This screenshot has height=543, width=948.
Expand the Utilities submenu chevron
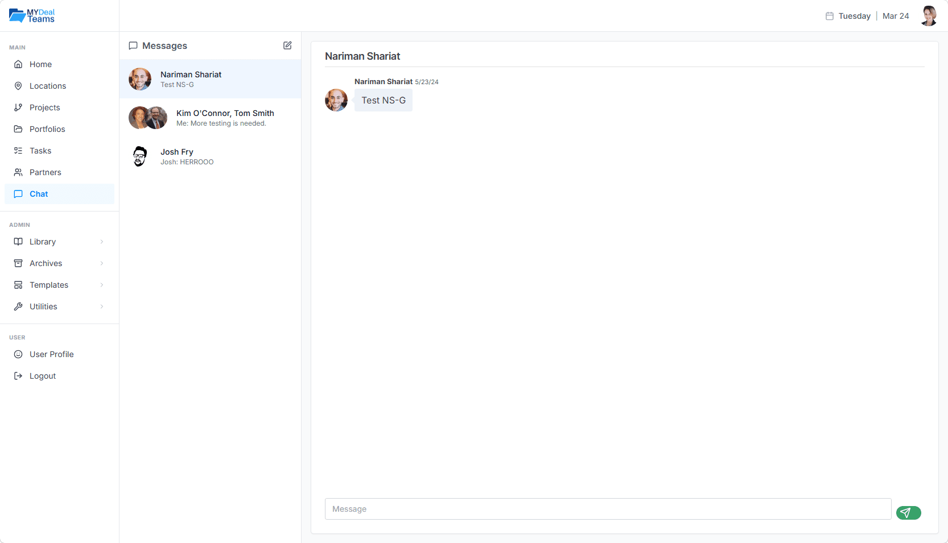coord(102,306)
